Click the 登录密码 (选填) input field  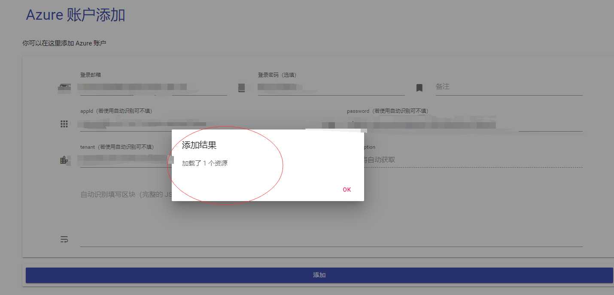331,87
